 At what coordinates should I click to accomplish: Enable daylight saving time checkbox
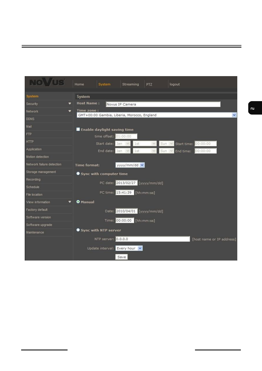78,129
